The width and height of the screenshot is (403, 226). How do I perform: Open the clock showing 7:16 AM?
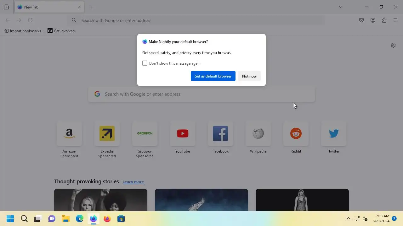pos(381,218)
